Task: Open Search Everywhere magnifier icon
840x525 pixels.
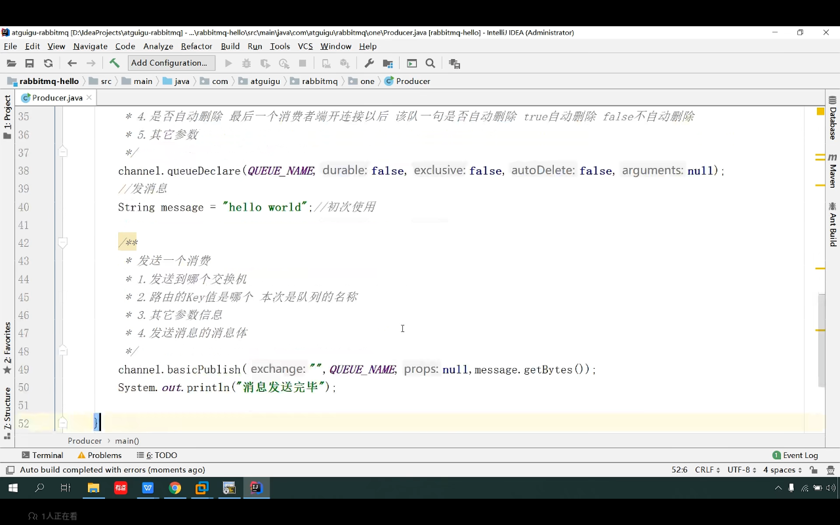Action: 430,63
